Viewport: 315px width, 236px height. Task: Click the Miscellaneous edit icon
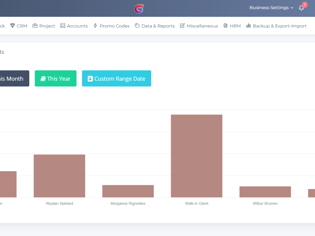click(x=182, y=25)
